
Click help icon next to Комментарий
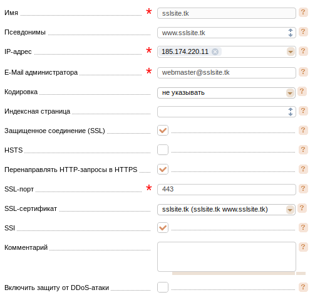303,247
